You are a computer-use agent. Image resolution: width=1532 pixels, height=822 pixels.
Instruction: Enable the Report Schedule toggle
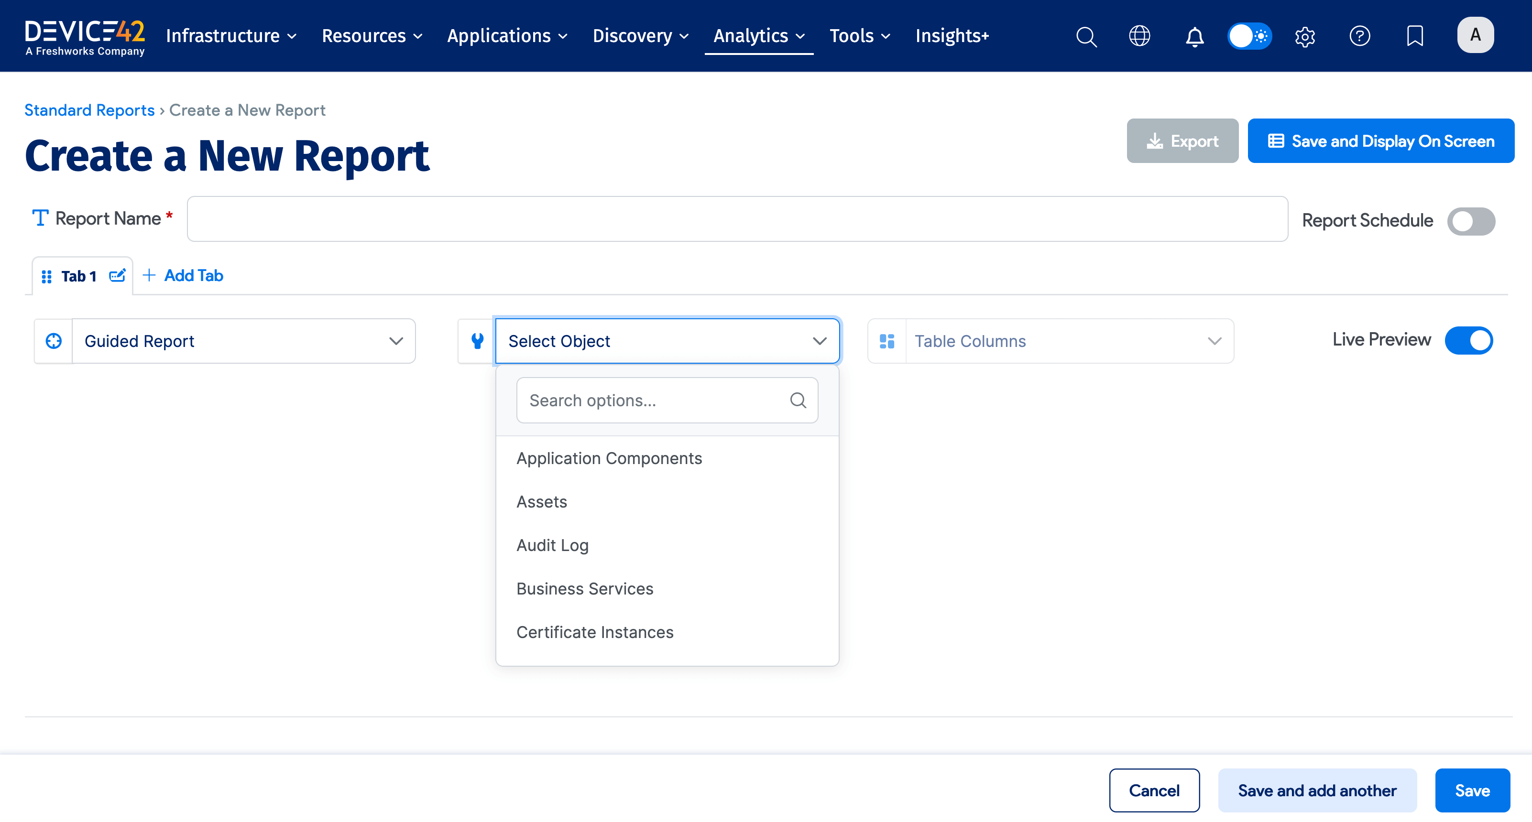coord(1471,221)
